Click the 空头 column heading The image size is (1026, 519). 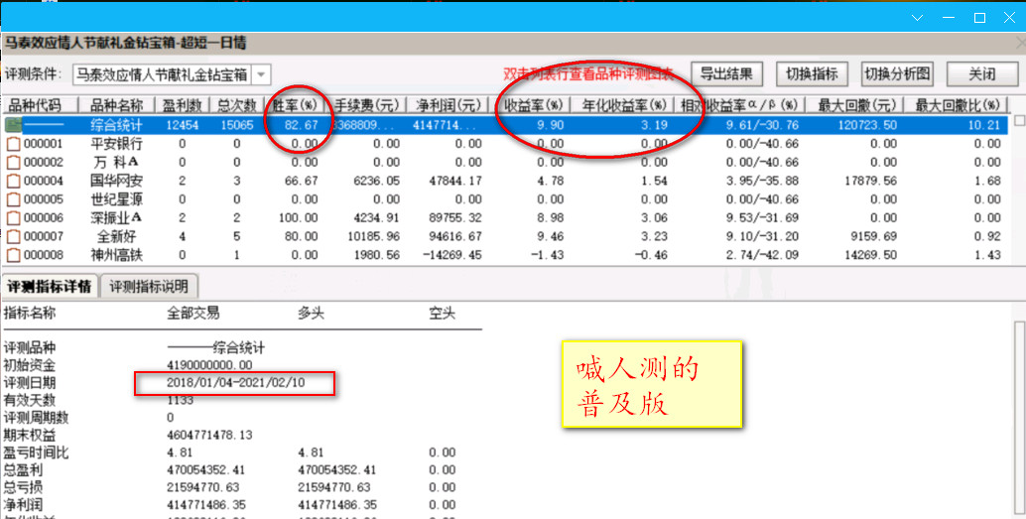(442, 314)
